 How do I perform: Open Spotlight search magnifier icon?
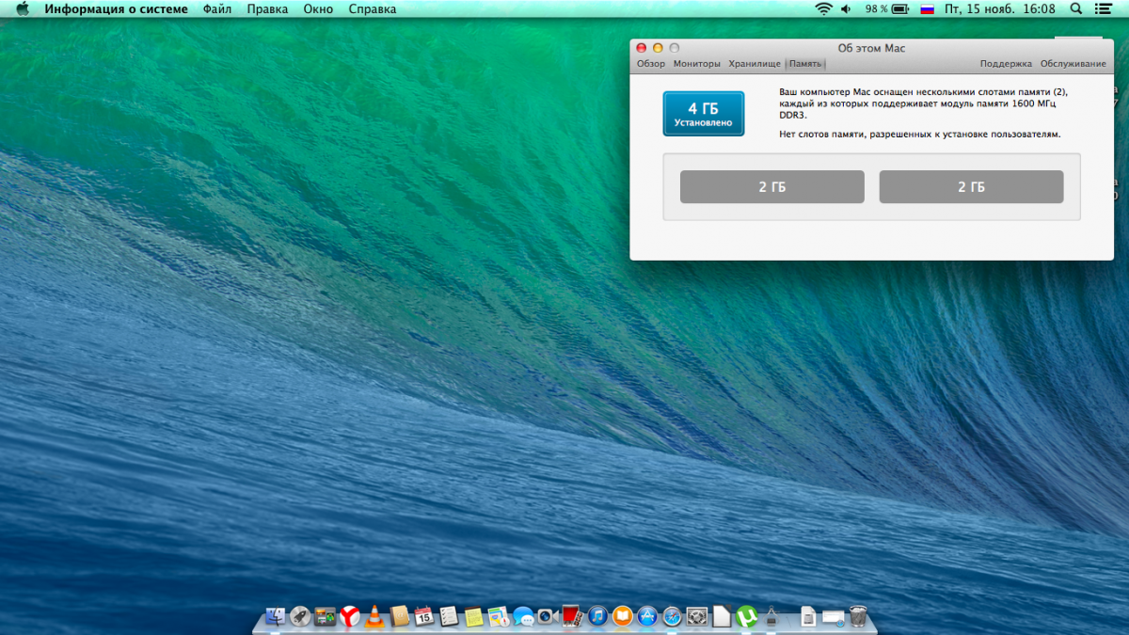tap(1076, 9)
